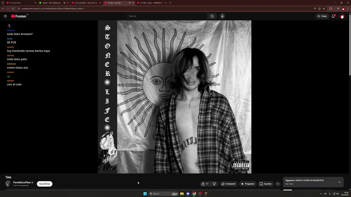The height and width of the screenshot is (197, 351).
Task: Click the browser address bar URL
Action: coord(53,8)
